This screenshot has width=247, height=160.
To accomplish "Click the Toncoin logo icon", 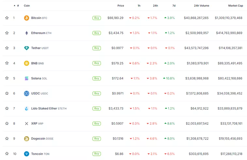I will pos(26,154).
